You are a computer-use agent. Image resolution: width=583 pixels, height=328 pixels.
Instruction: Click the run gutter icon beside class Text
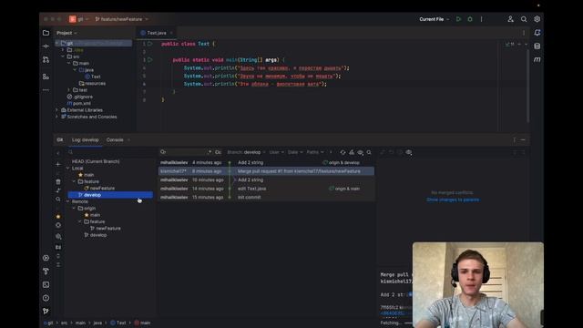pos(149,44)
